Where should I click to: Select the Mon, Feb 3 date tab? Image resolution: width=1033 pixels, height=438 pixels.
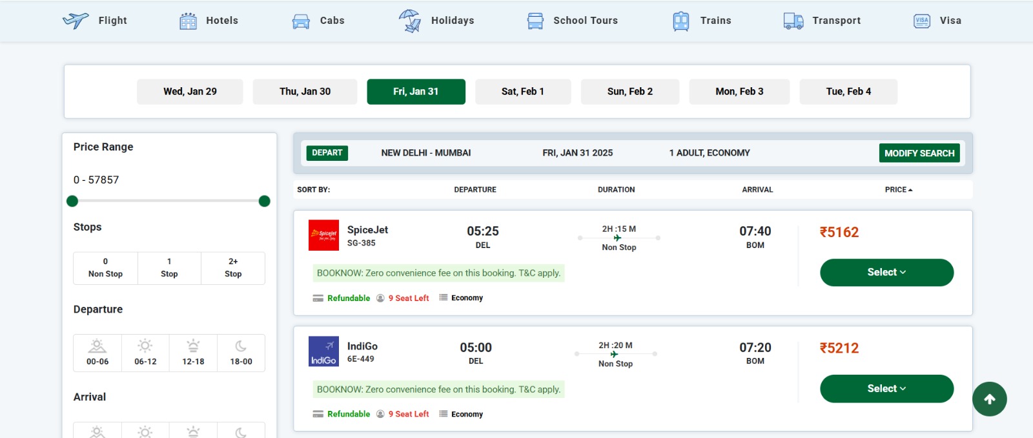[739, 92]
